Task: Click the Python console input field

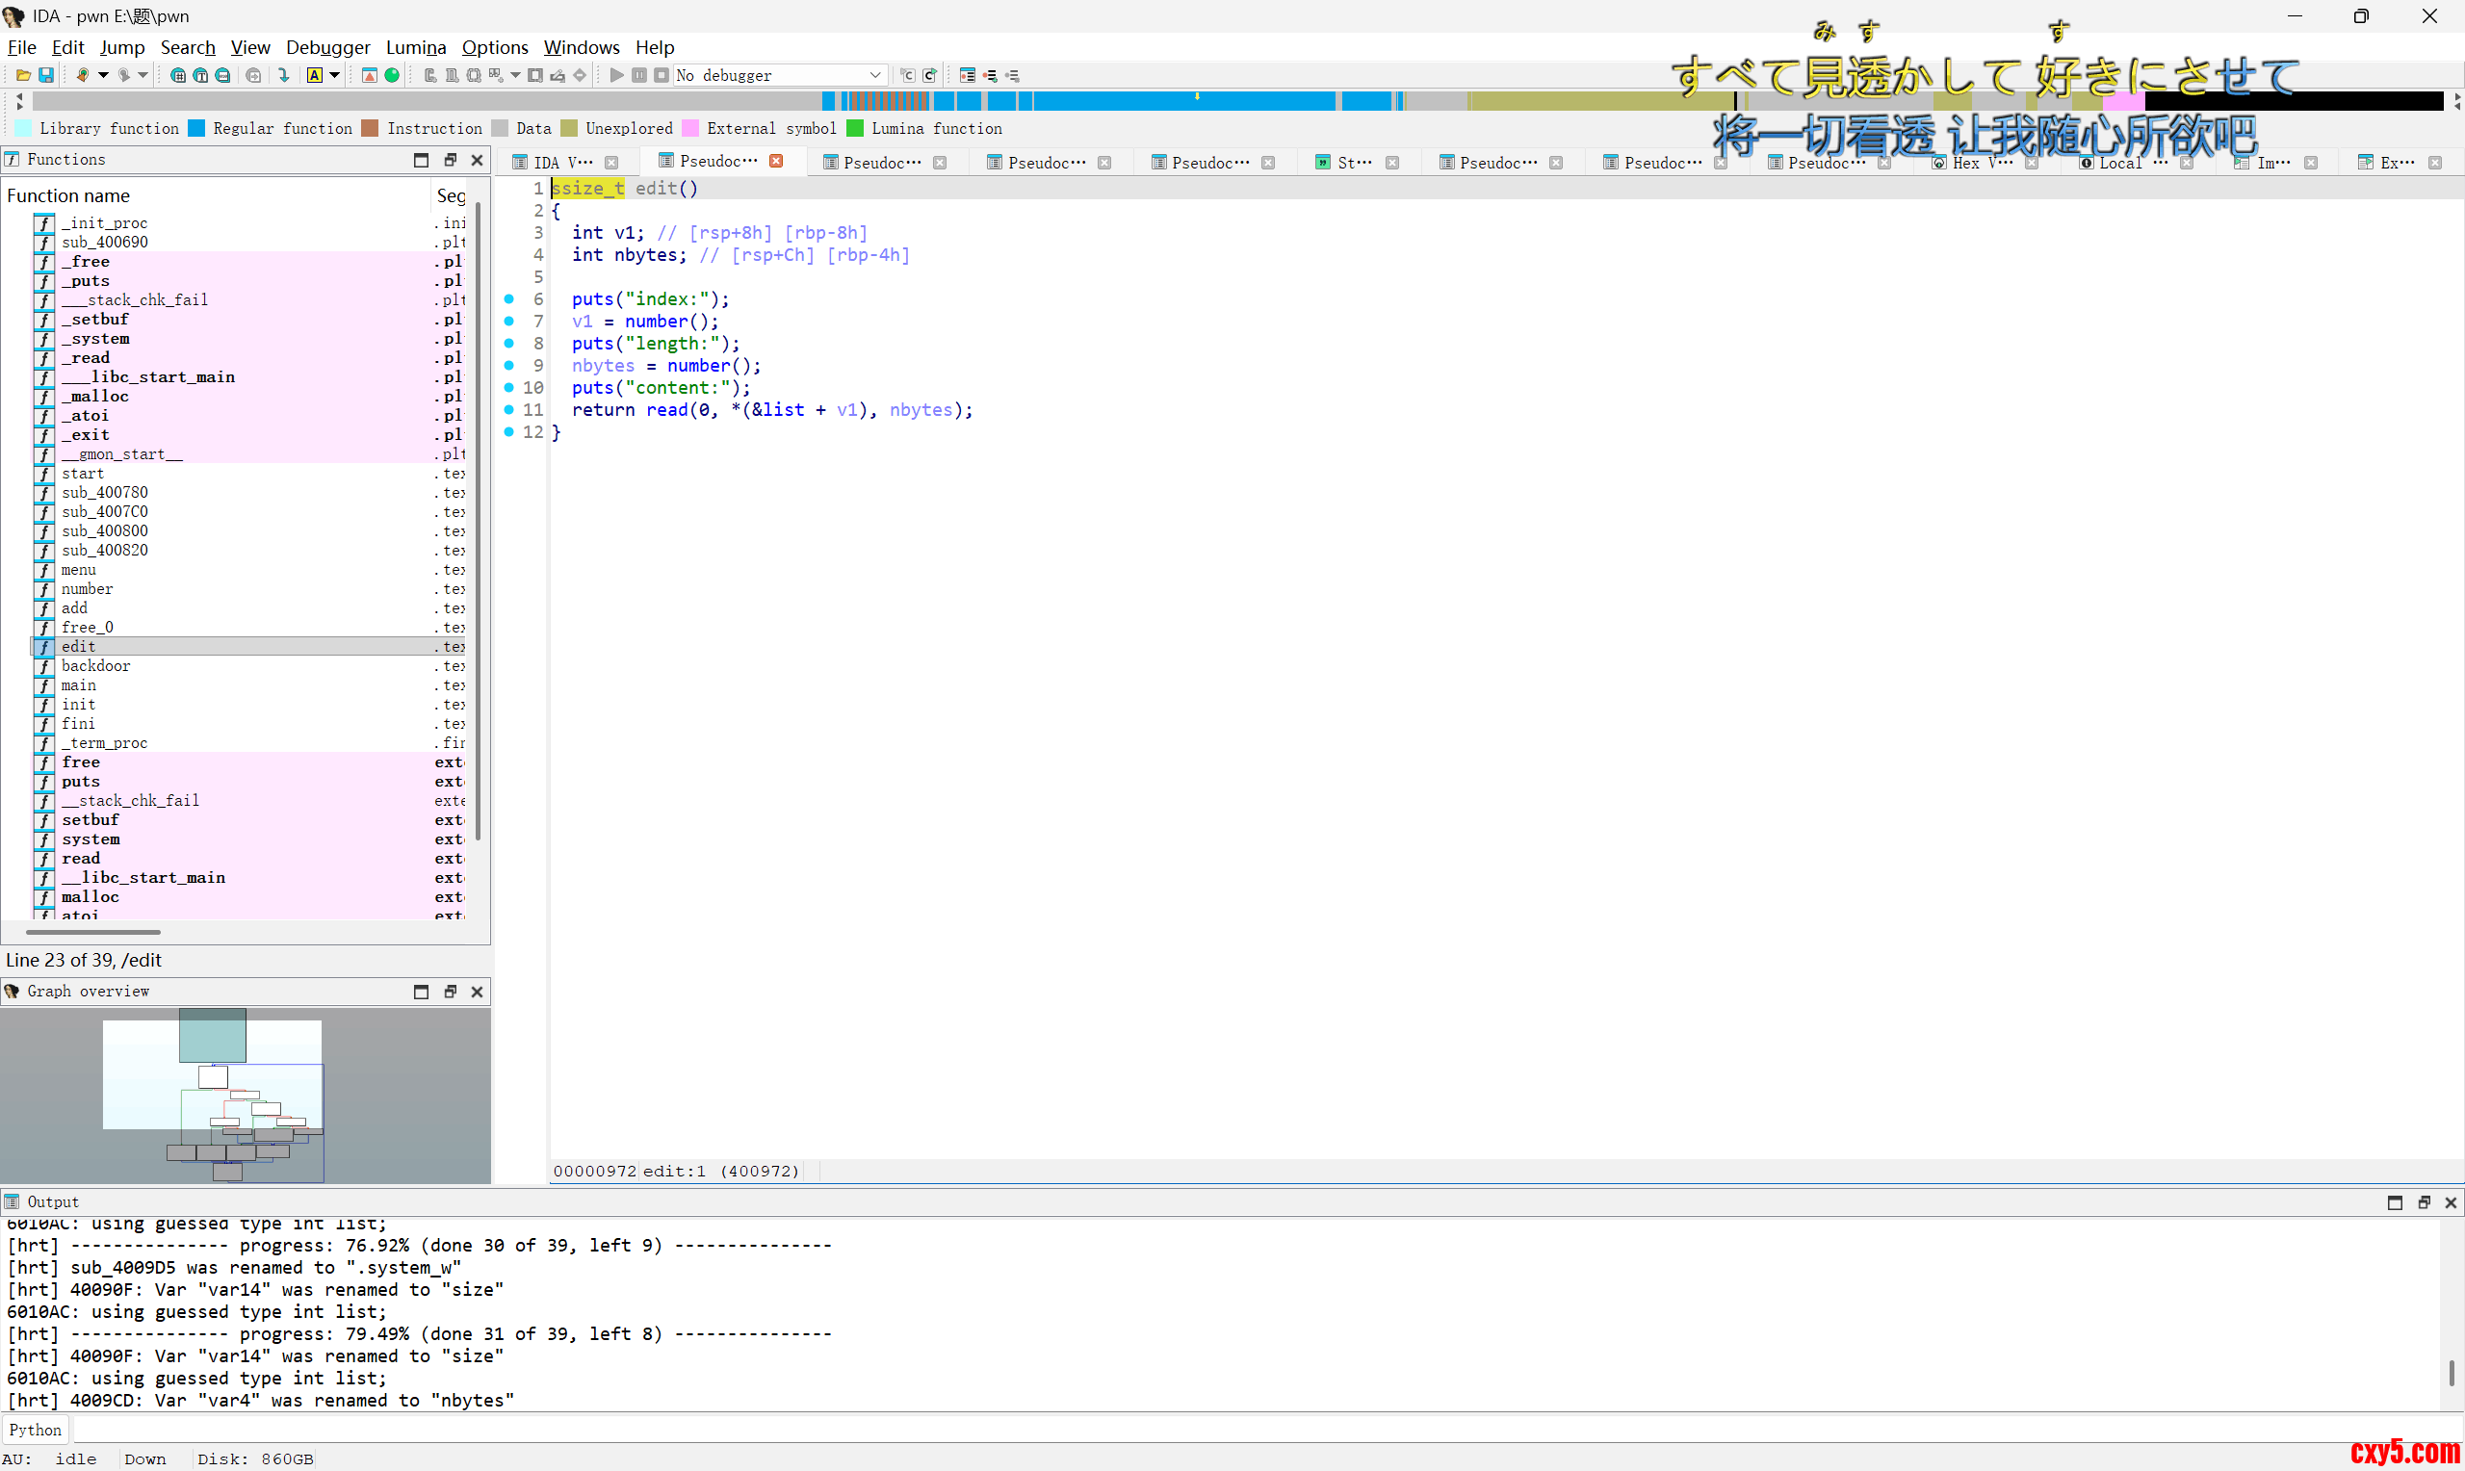Action: 1189,1430
